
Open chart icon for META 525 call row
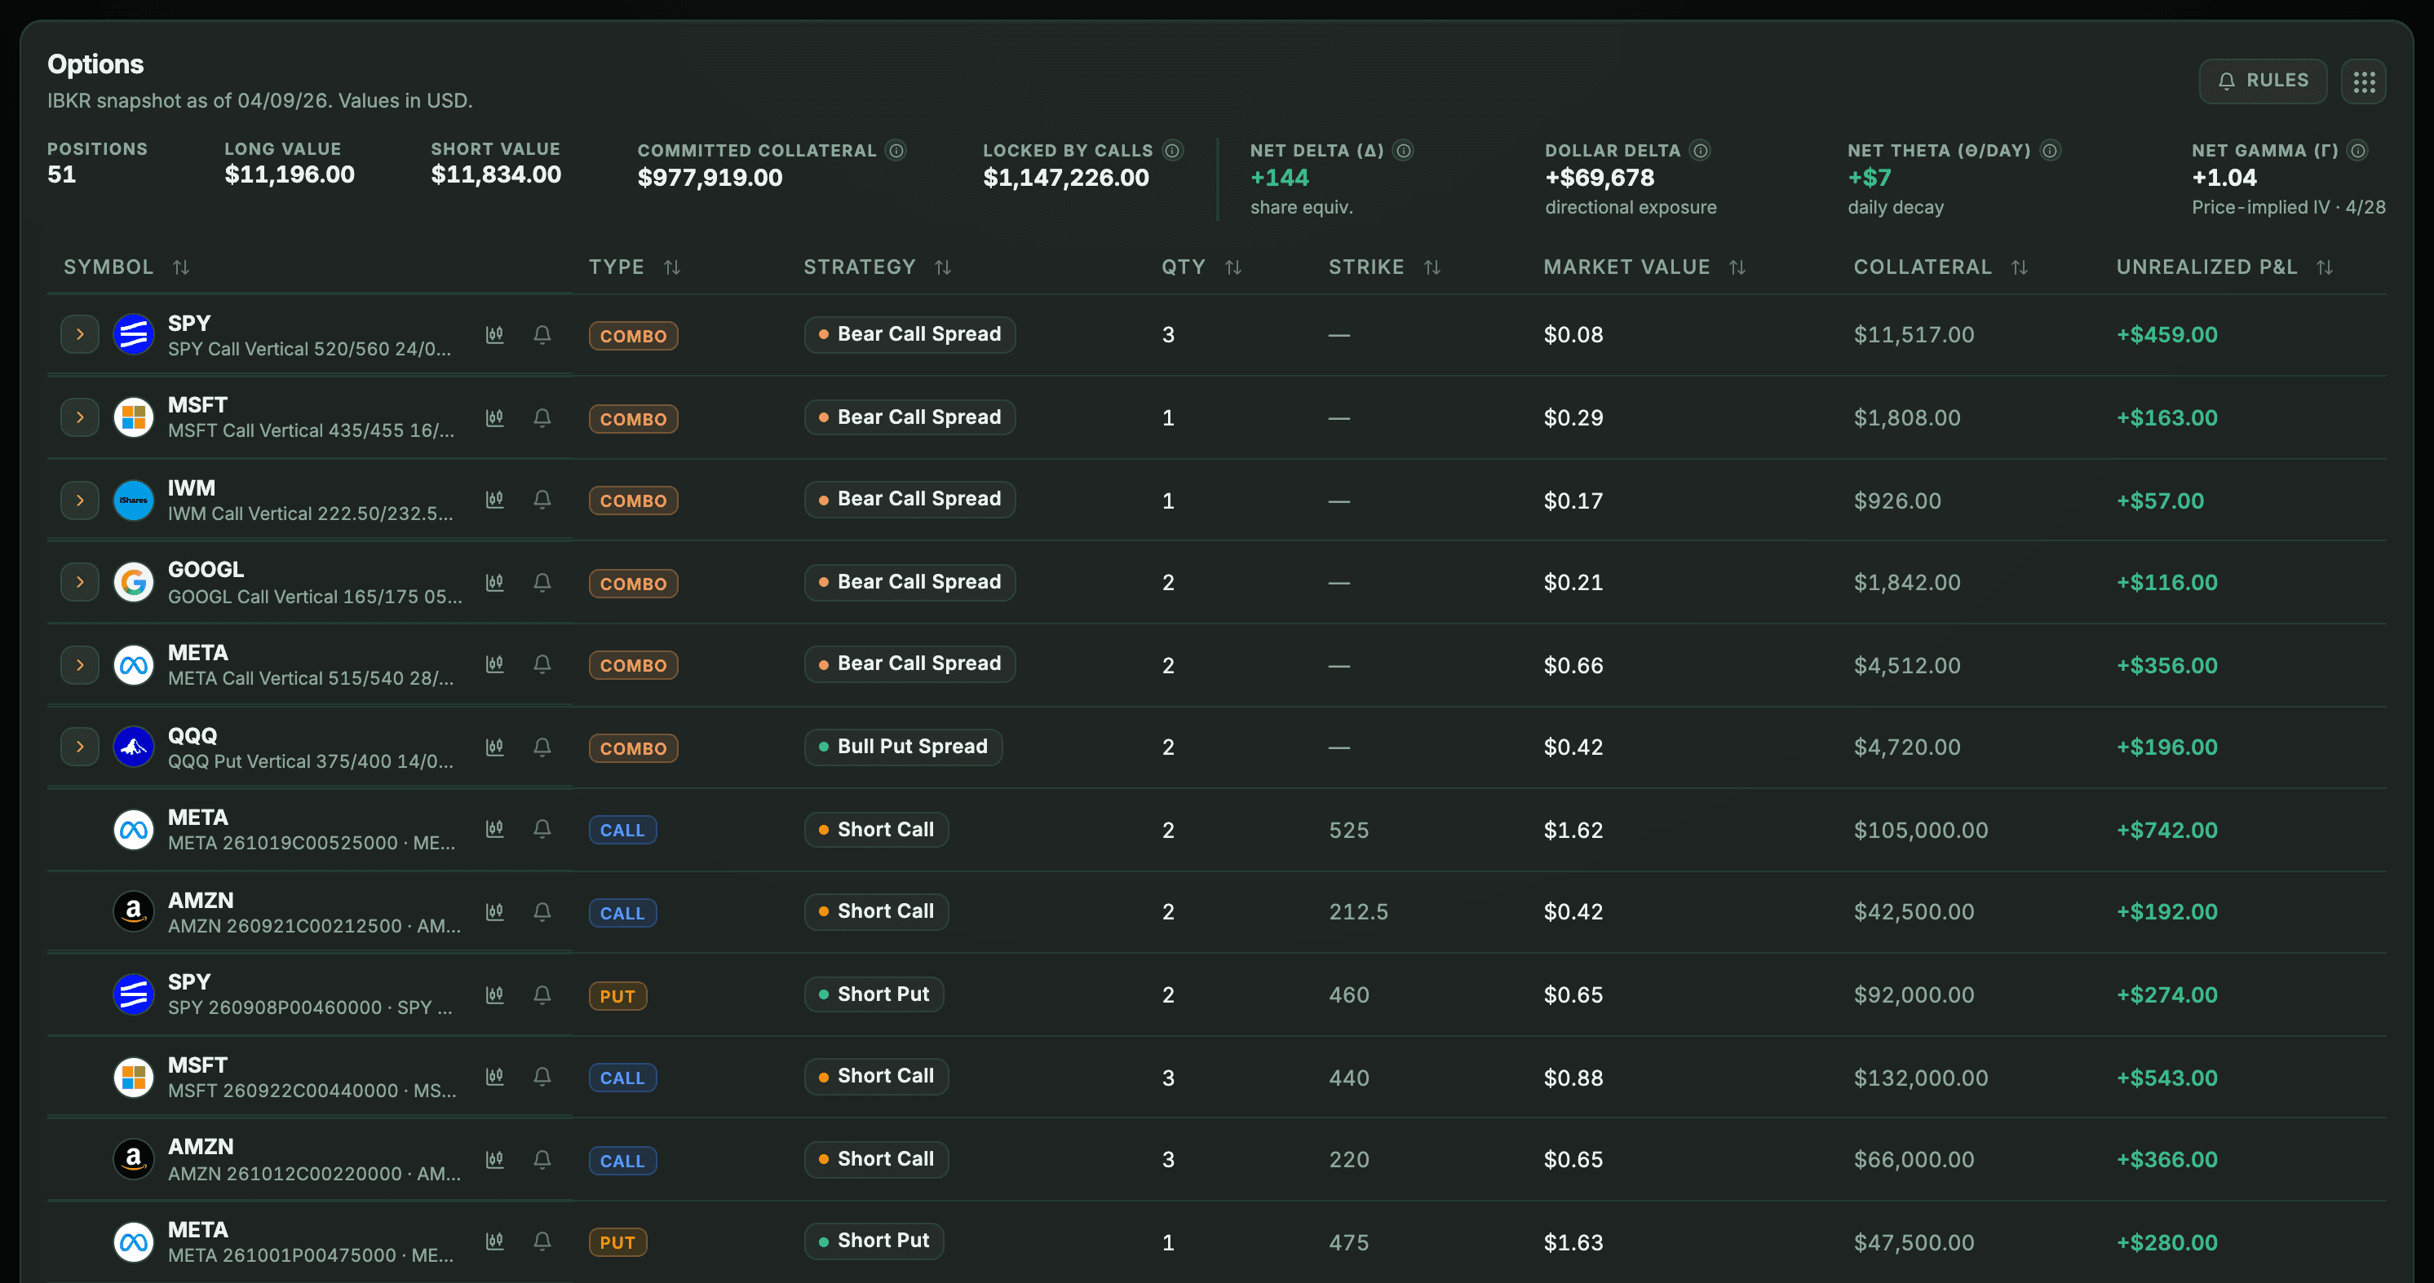(494, 829)
